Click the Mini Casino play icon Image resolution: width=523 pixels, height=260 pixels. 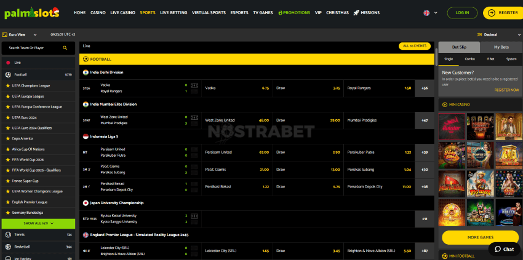pyautogui.click(x=445, y=104)
